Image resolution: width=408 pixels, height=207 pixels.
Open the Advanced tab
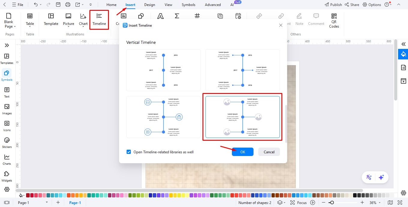213,5
